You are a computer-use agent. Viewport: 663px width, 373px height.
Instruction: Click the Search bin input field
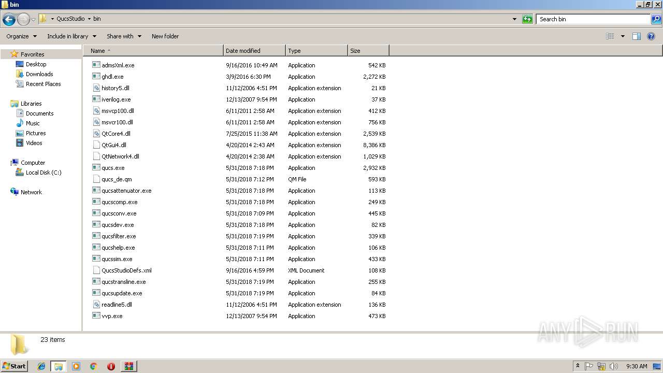pyautogui.click(x=593, y=19)
